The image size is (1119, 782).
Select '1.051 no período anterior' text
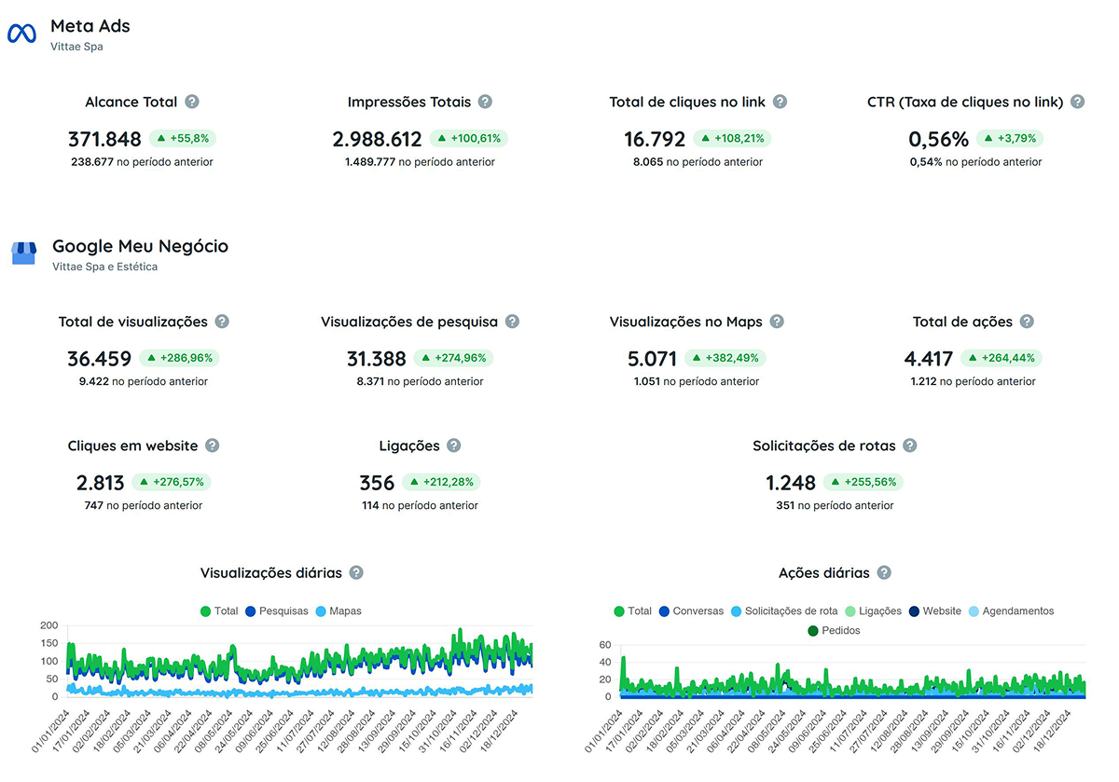click(x=697, y=381)
